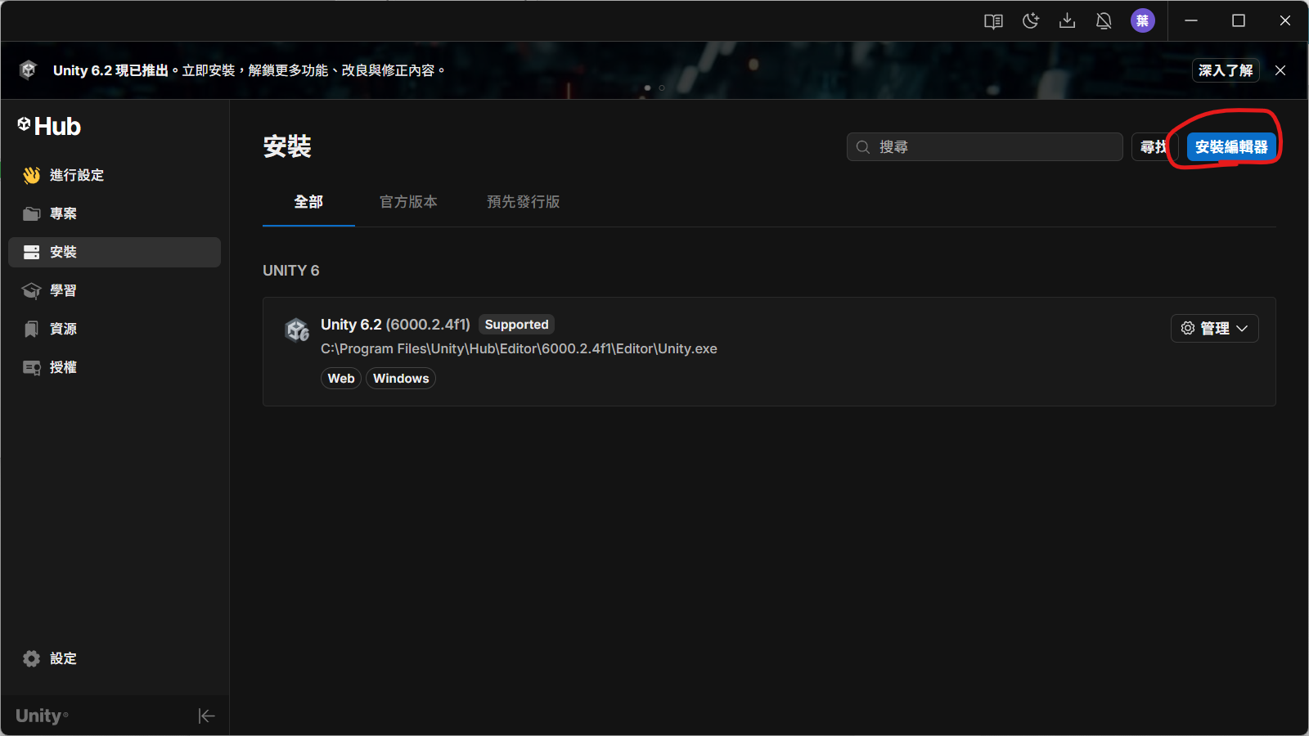Open the documentation book icon
The height and width of the screenshot is (736, 1309).
click(x=993, y=21)
